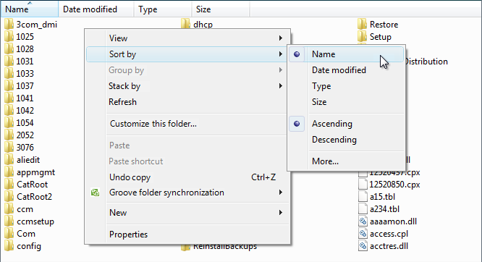Screen dimensions: 482x262
Task: Click the CatRoot folder icon
Action: [9, 185]
